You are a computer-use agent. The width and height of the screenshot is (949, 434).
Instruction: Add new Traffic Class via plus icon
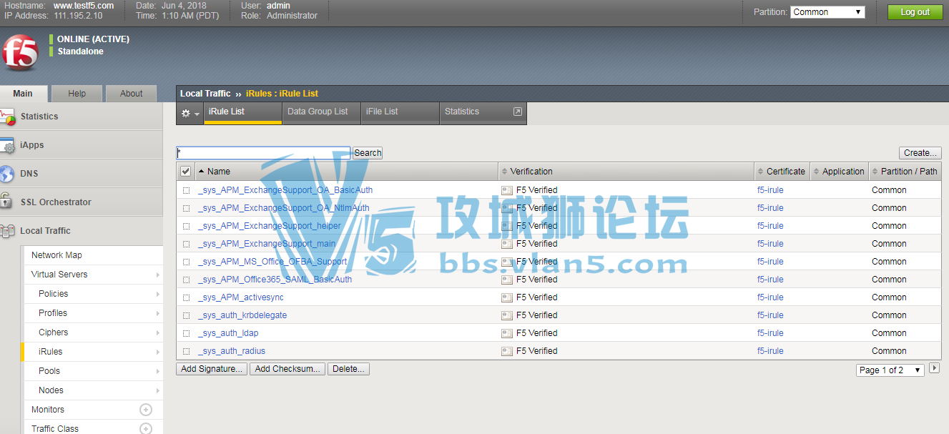[x=146, y=429]
